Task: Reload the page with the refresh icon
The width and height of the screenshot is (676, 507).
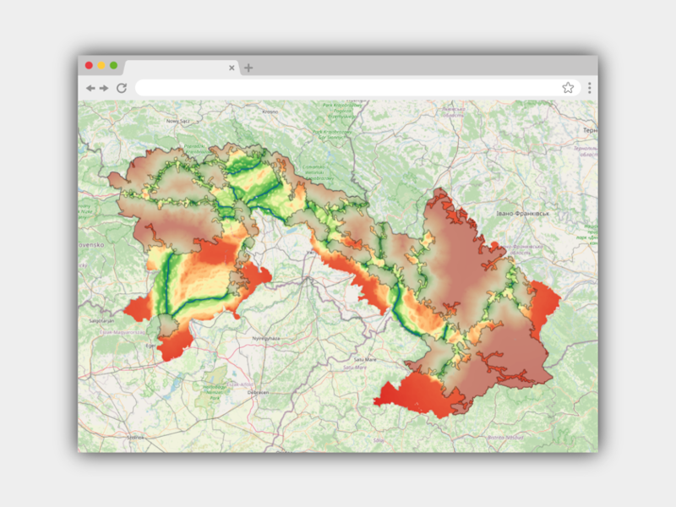Action: [122, 88]
